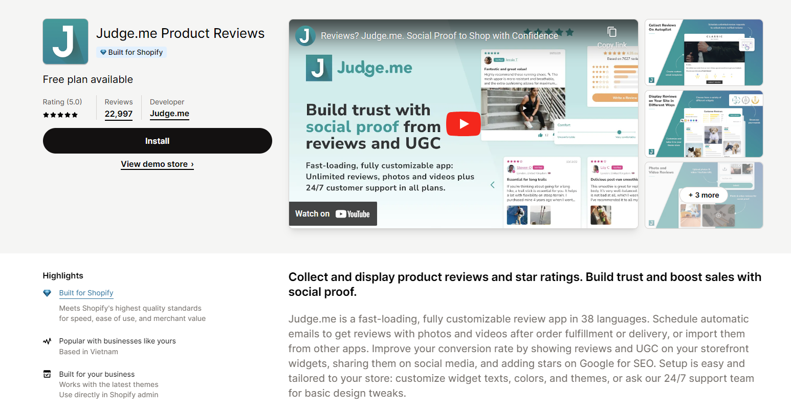Click Use directly in Shopify admin text
This screenshot has width=791, height=410.
pyautogui.click(x=108, y=395)
